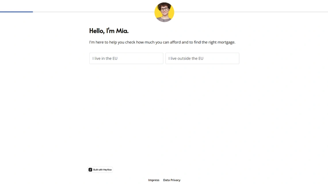
Task: Open the Impress link in the footer
Action: click(154, 180)
